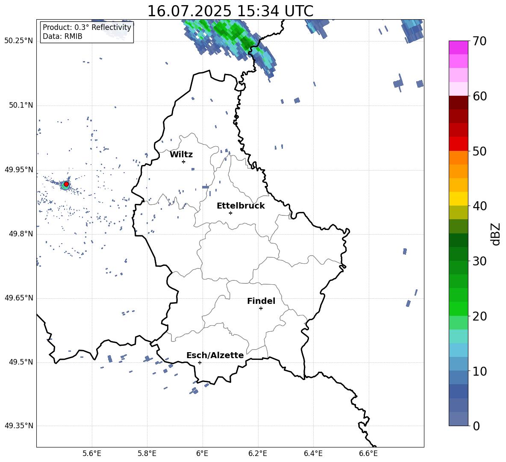Click the magenta swatch atop the colorbar
506x462 pixels.
(x=459, y=47)
